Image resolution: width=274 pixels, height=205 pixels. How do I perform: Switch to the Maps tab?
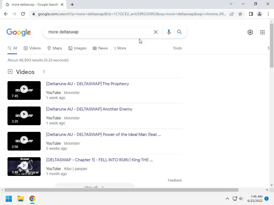(x=55, y=48)
